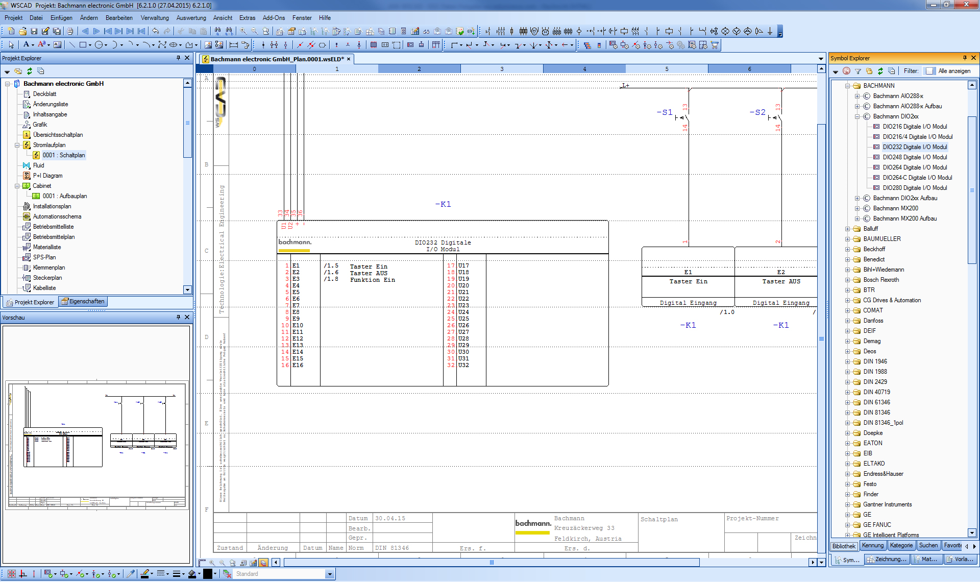Expand the Bachmann MX200 entry
Viewport: 980px width, 582px height.
(x=858, y=208)
